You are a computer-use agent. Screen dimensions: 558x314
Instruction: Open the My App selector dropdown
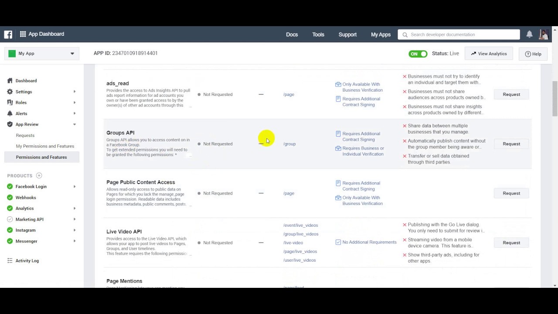(42, 54)
